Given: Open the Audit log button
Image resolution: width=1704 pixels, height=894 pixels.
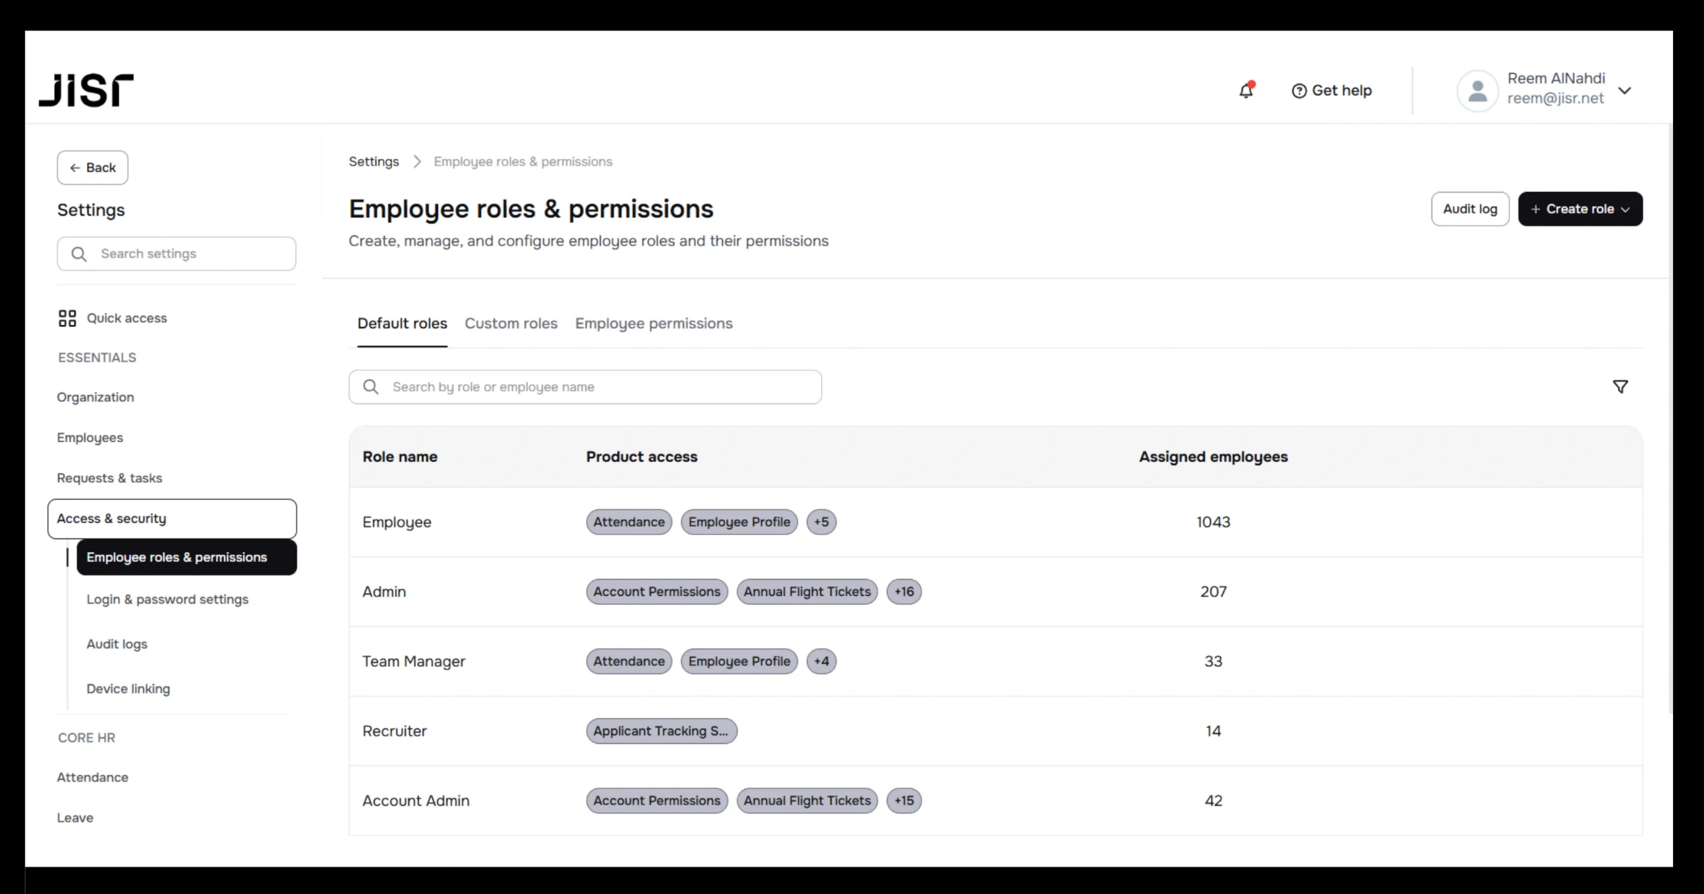Looking at the screenshot, I should pos(1470,209).
